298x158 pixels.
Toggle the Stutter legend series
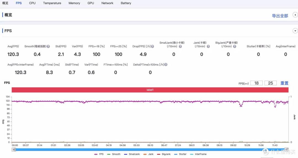180,154
